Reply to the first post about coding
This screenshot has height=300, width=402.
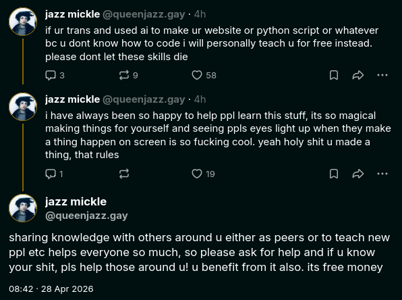pos(55,75)
